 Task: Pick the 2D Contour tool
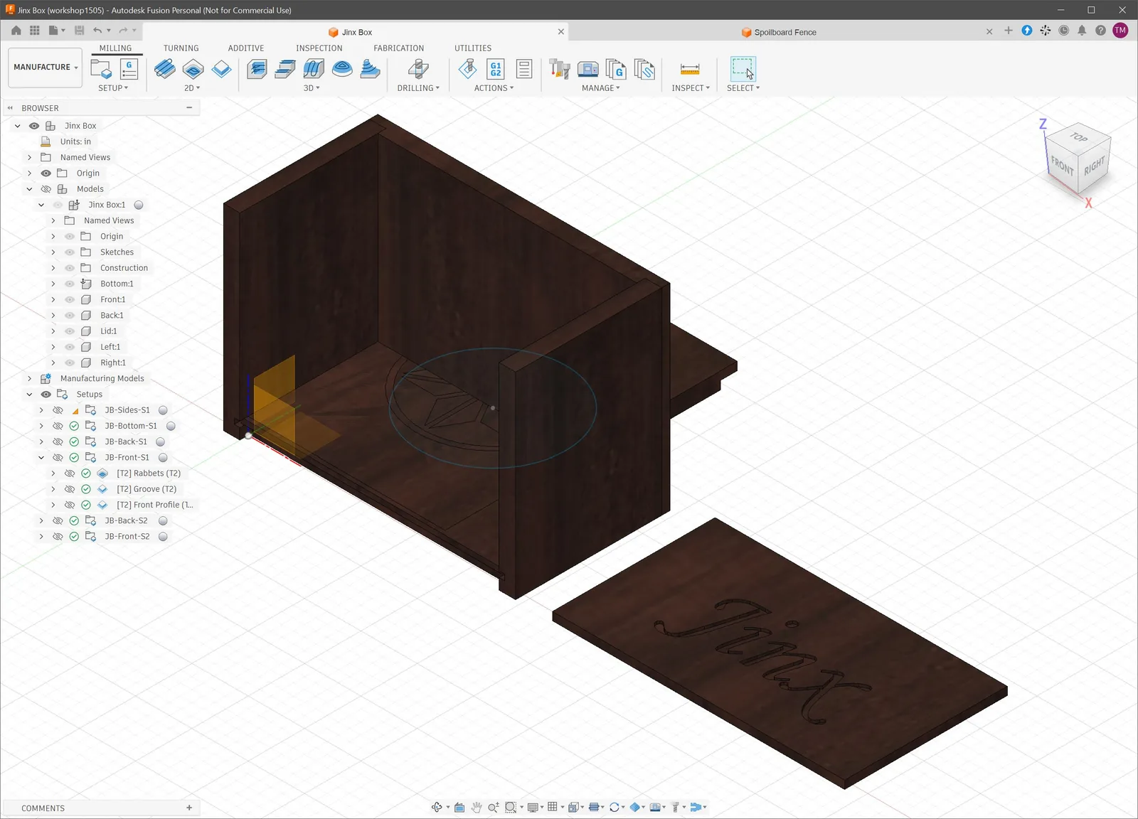click(221, 69)
